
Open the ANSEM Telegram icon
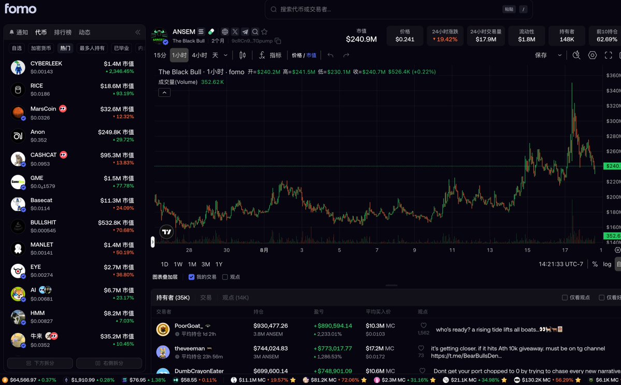click(245, 32)
